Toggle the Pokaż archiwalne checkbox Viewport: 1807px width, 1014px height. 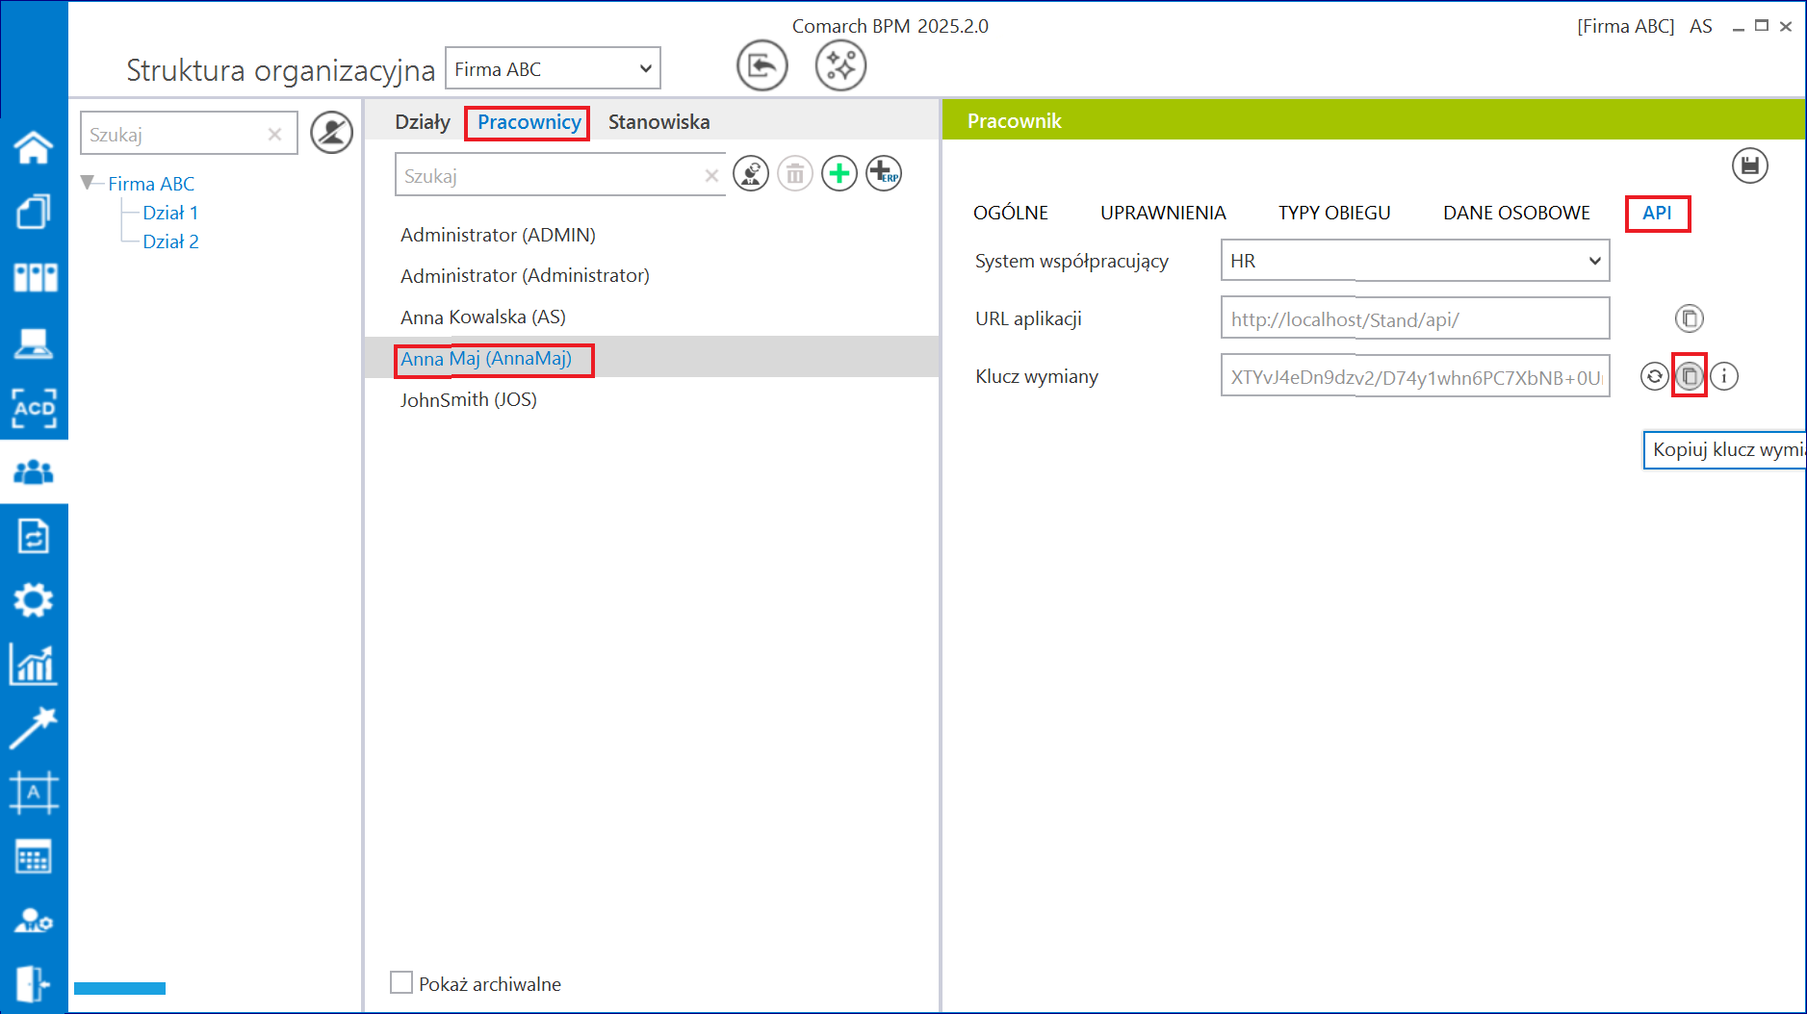401,982
